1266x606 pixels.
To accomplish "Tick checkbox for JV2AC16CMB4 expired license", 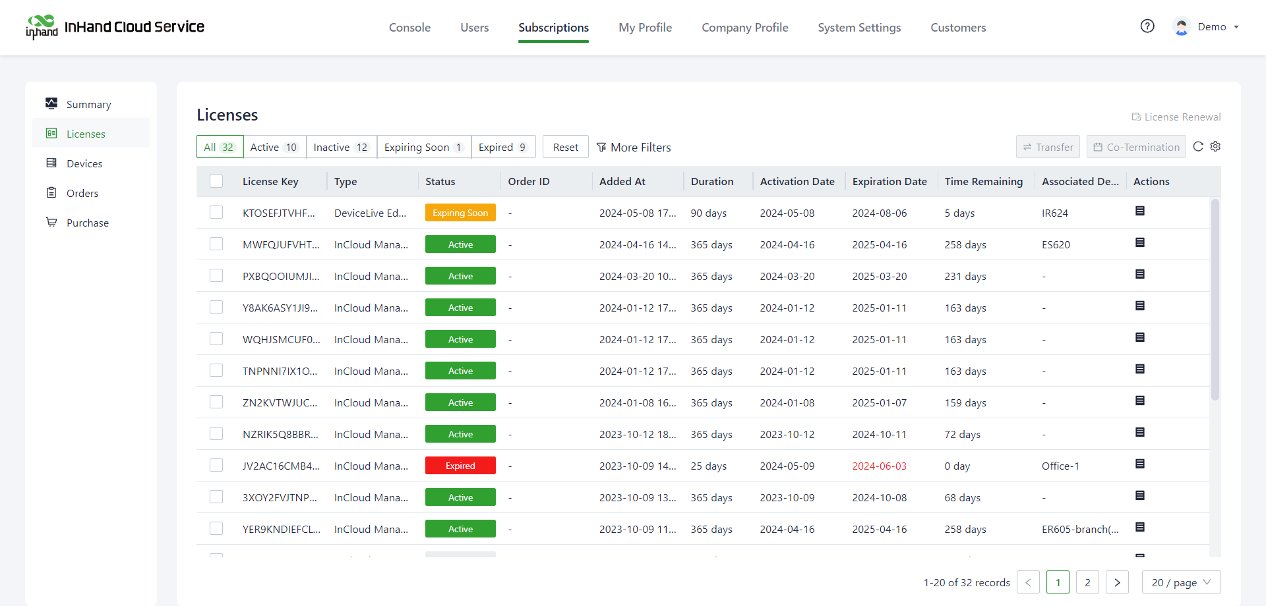I will pos(216,465).
